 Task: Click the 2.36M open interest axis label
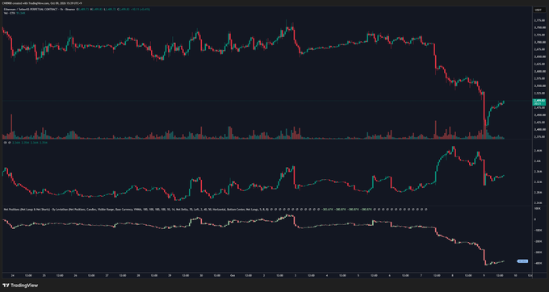[x=539, y=171]
